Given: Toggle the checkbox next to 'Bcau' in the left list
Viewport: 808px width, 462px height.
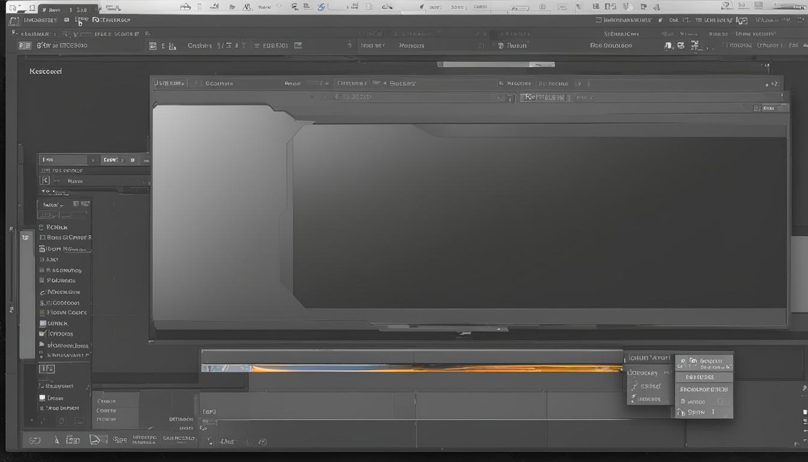Looking at the screenshot, I should coord(42,238).
